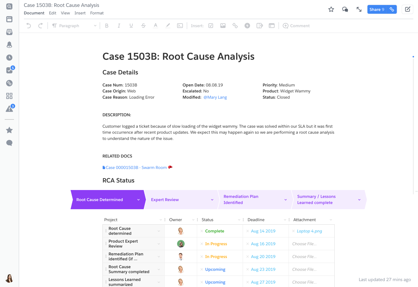418x287 pixels.
Task: Select the highlighter color tool
Action: (x=168, y=26)
